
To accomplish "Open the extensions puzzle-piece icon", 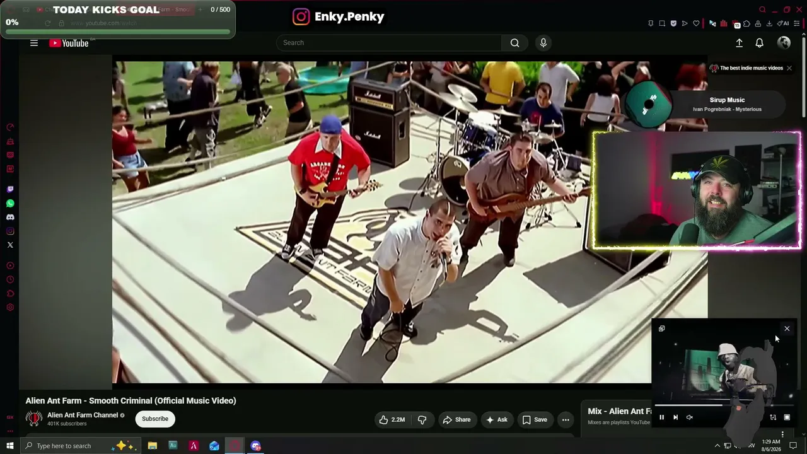I will coord(746,23).
